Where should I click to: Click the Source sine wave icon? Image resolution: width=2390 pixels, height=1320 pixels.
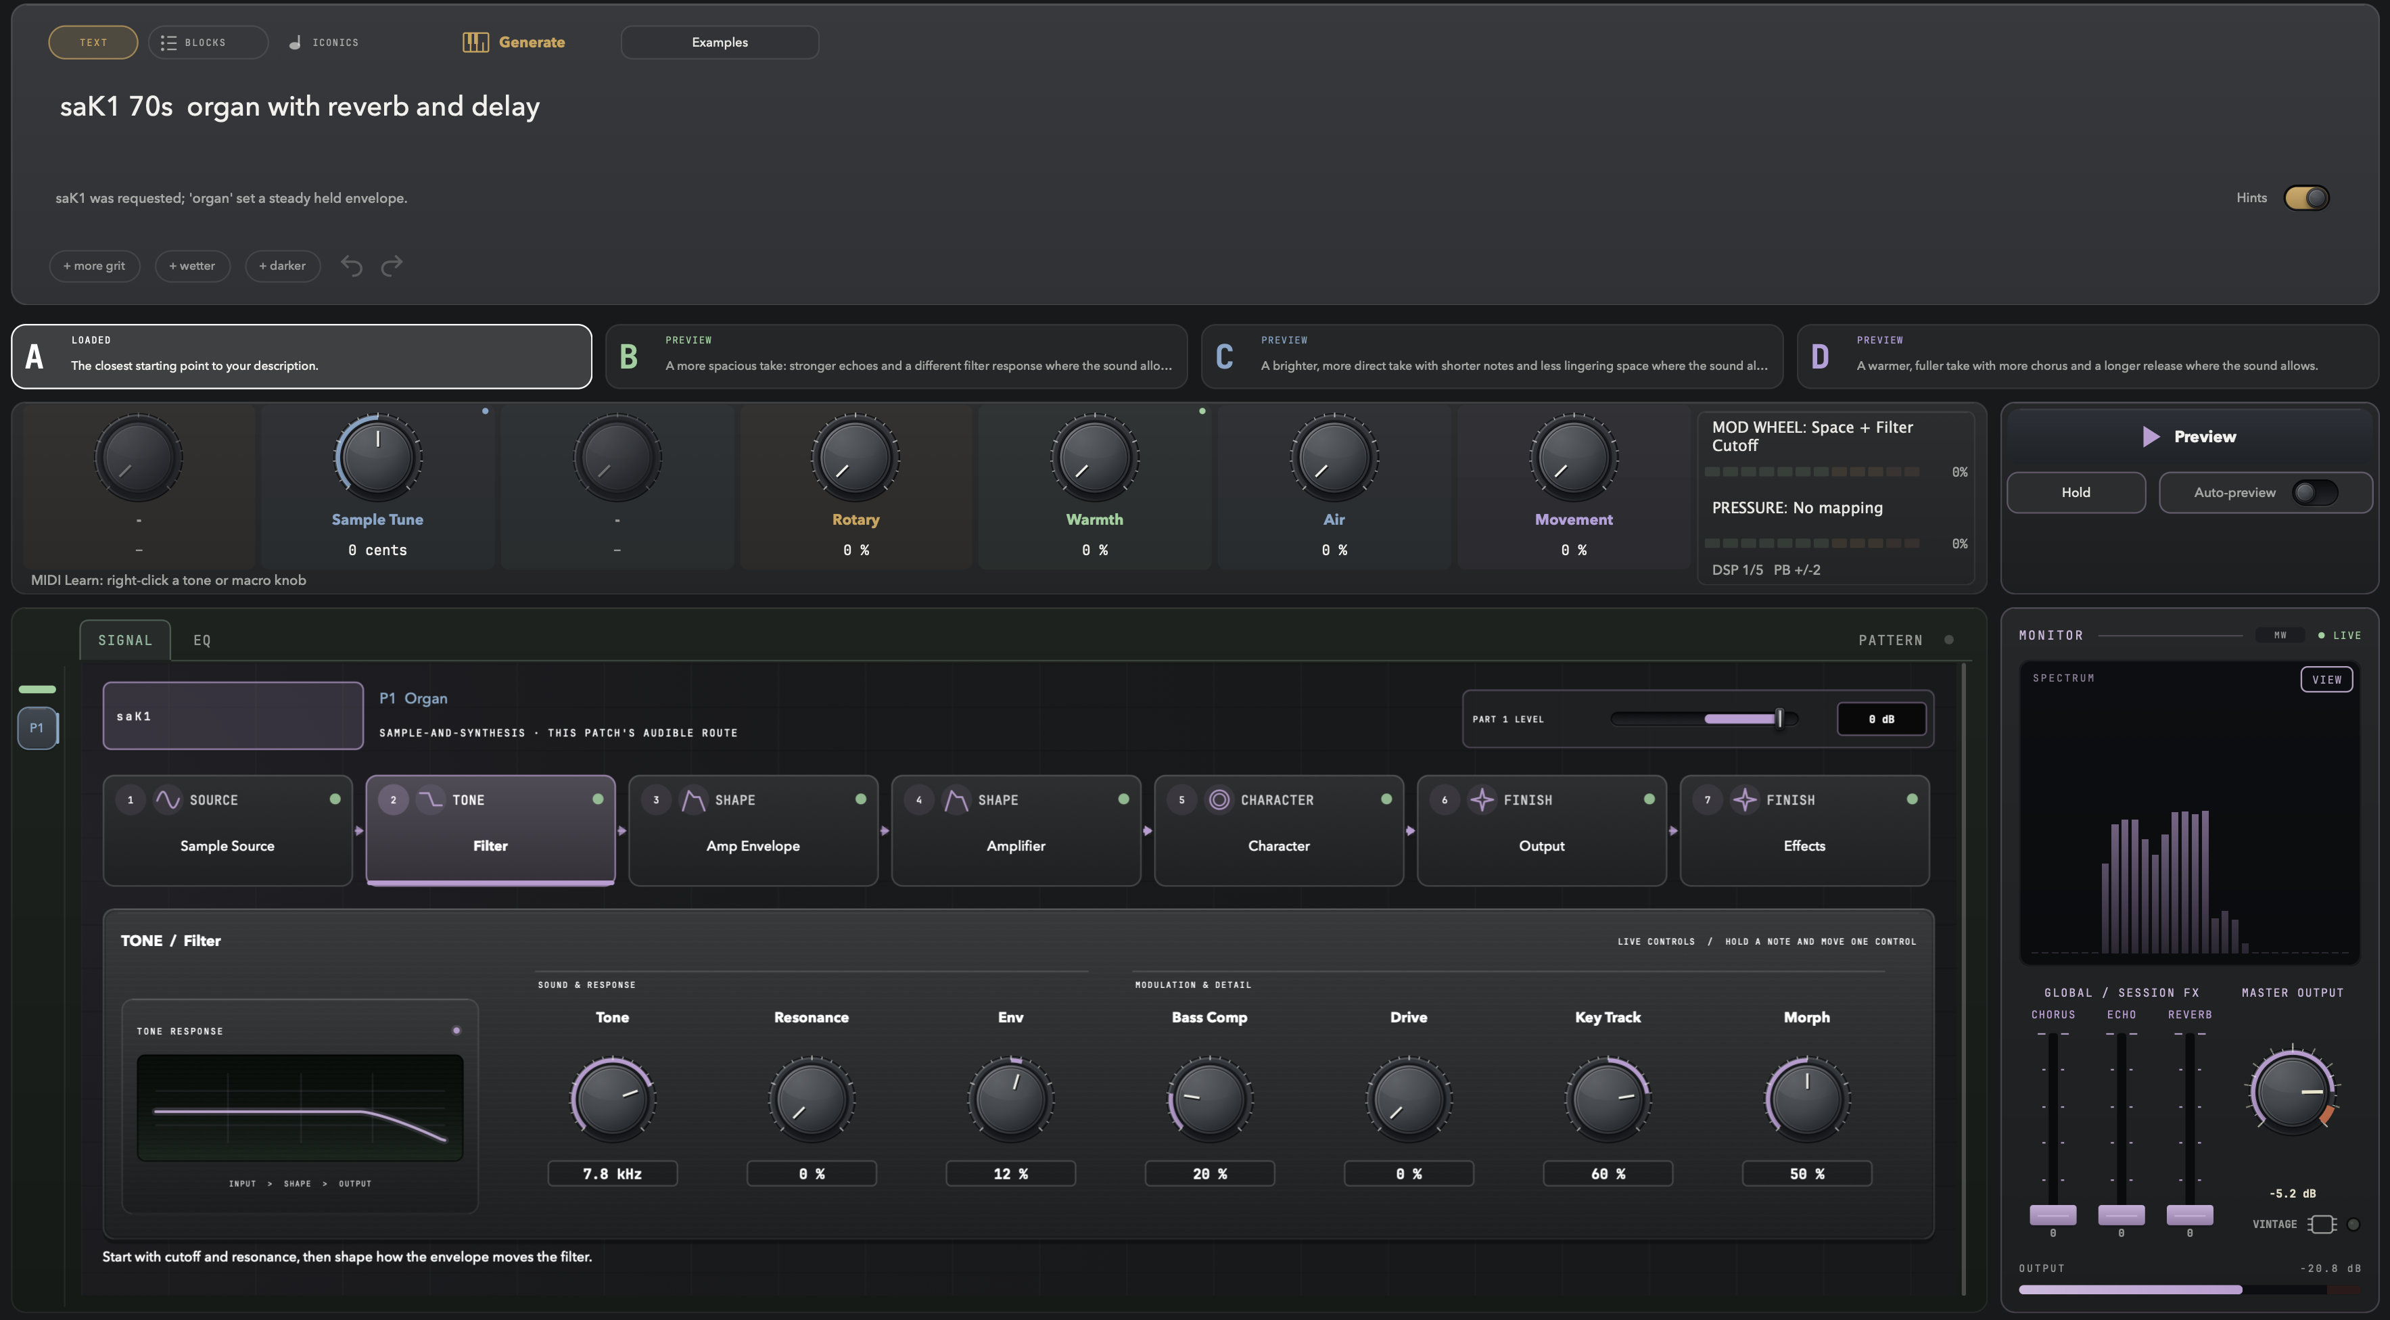point(167,799)
